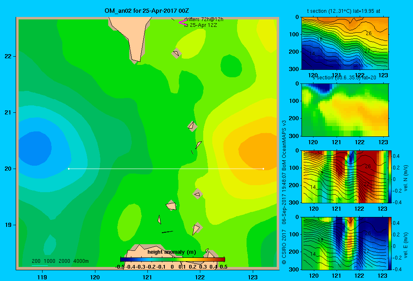Click the right endpoint of the white section line
This screenshot has height=281, width=413.
tap(263, 169)
